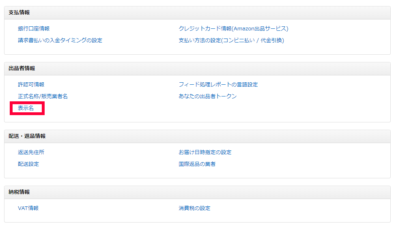This screenshot has width=396, height=227.
Task: Open 支払い方法の設定(コンビニ払い / 代金引換)
Action: point(231,40)
